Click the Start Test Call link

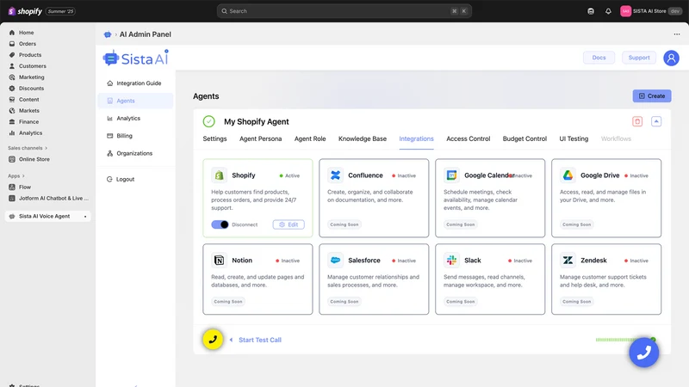260,340
